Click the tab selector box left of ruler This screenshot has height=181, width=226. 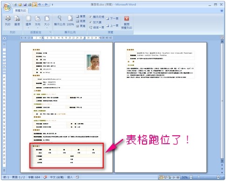(x=4, y=38)
